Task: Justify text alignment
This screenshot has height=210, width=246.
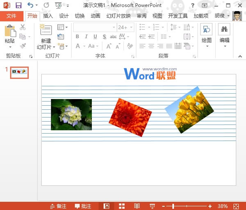Action: (x=169, y=46)
